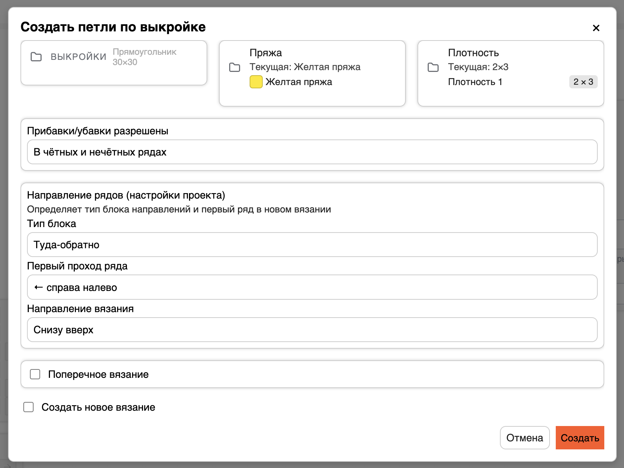Click the folder icon in the Выкройки card

click(x=36, y=57)
